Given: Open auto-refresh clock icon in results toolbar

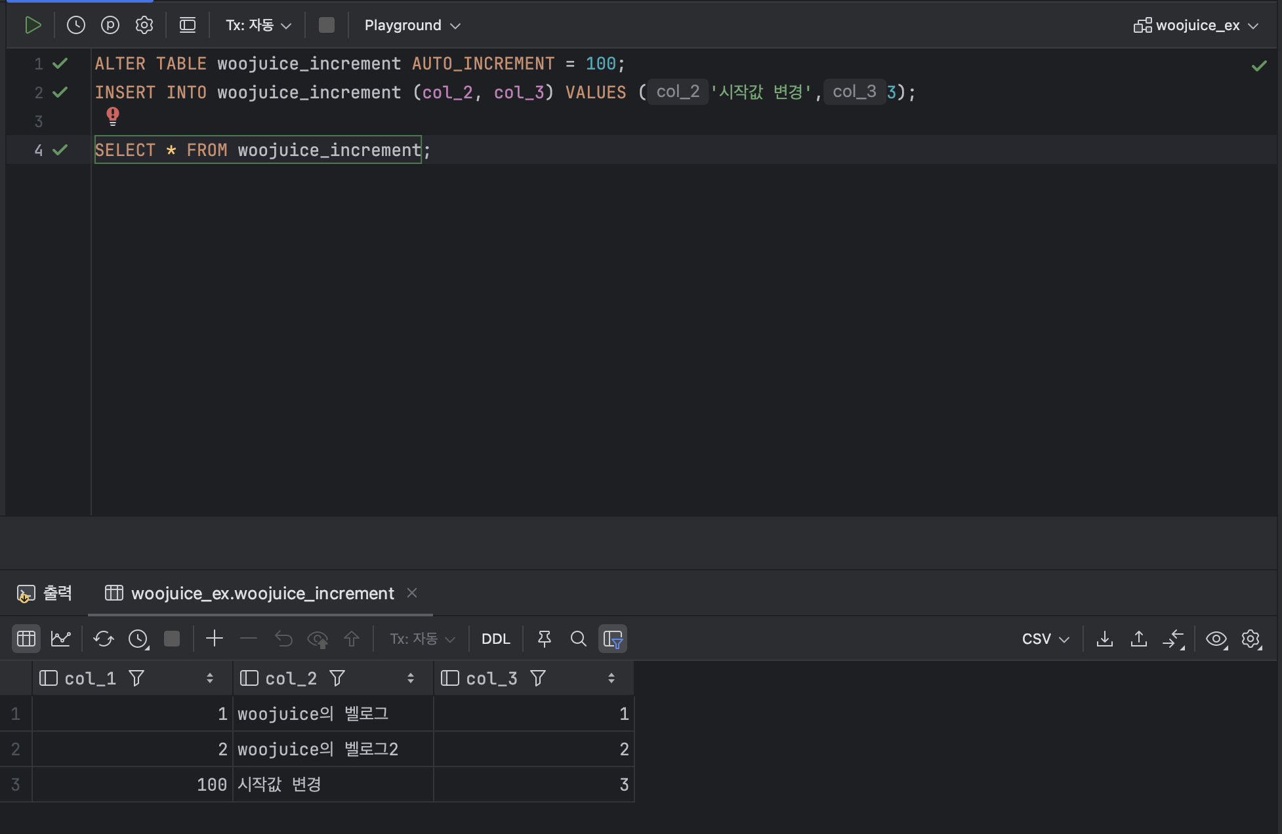Looking at the screenshot, I should tap(138, 639).
